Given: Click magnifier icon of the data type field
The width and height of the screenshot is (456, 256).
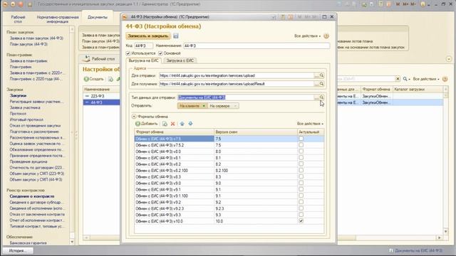Looking at the screenshot, I should pos(321,97).
